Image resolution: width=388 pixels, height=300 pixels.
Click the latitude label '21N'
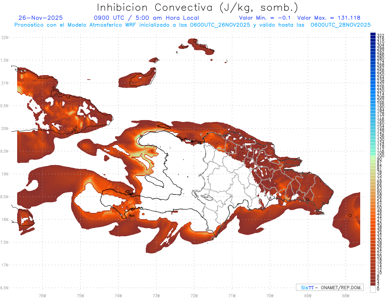point(5,83)
